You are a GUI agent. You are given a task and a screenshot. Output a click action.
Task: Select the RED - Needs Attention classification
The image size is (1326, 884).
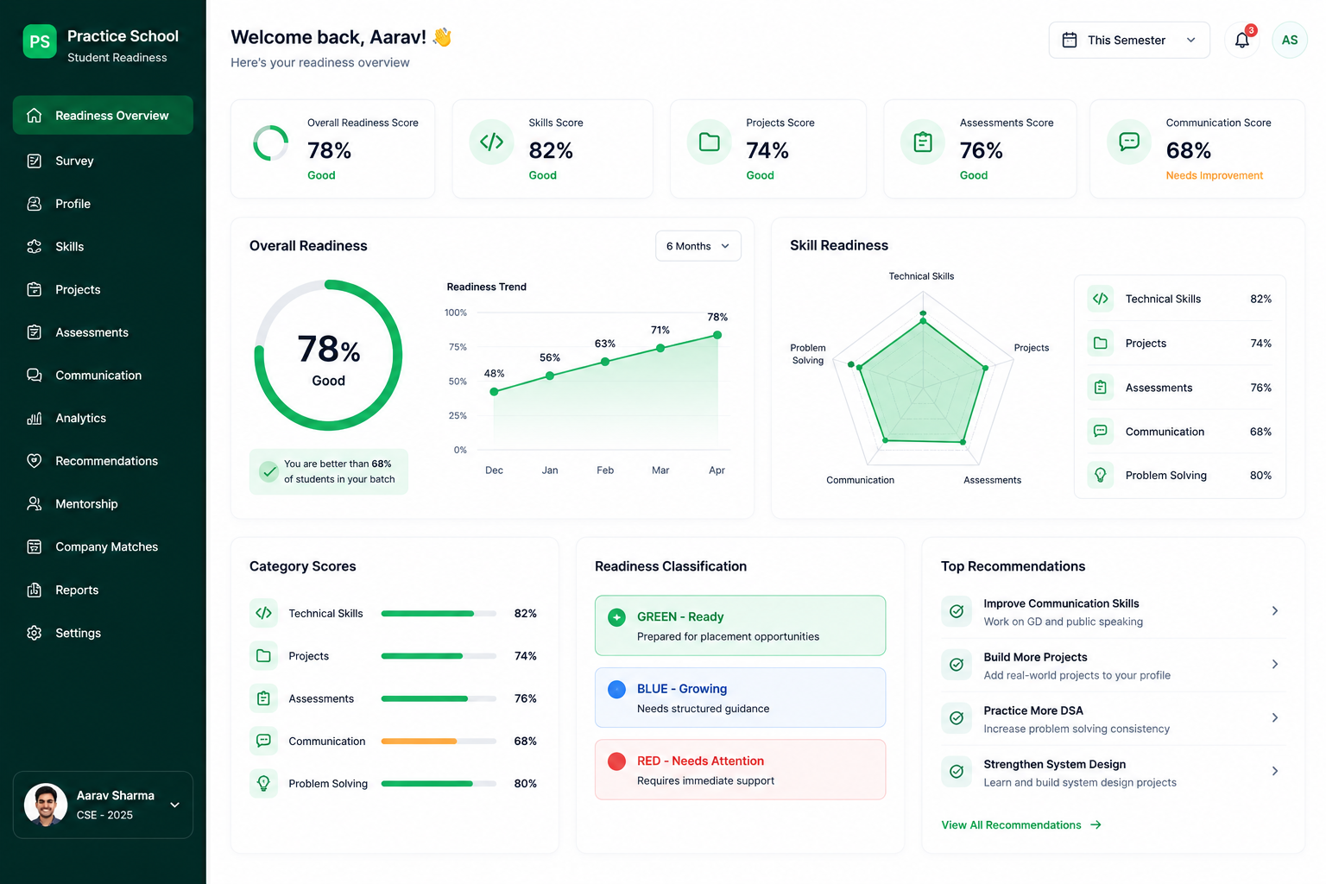tap(740, 769)
